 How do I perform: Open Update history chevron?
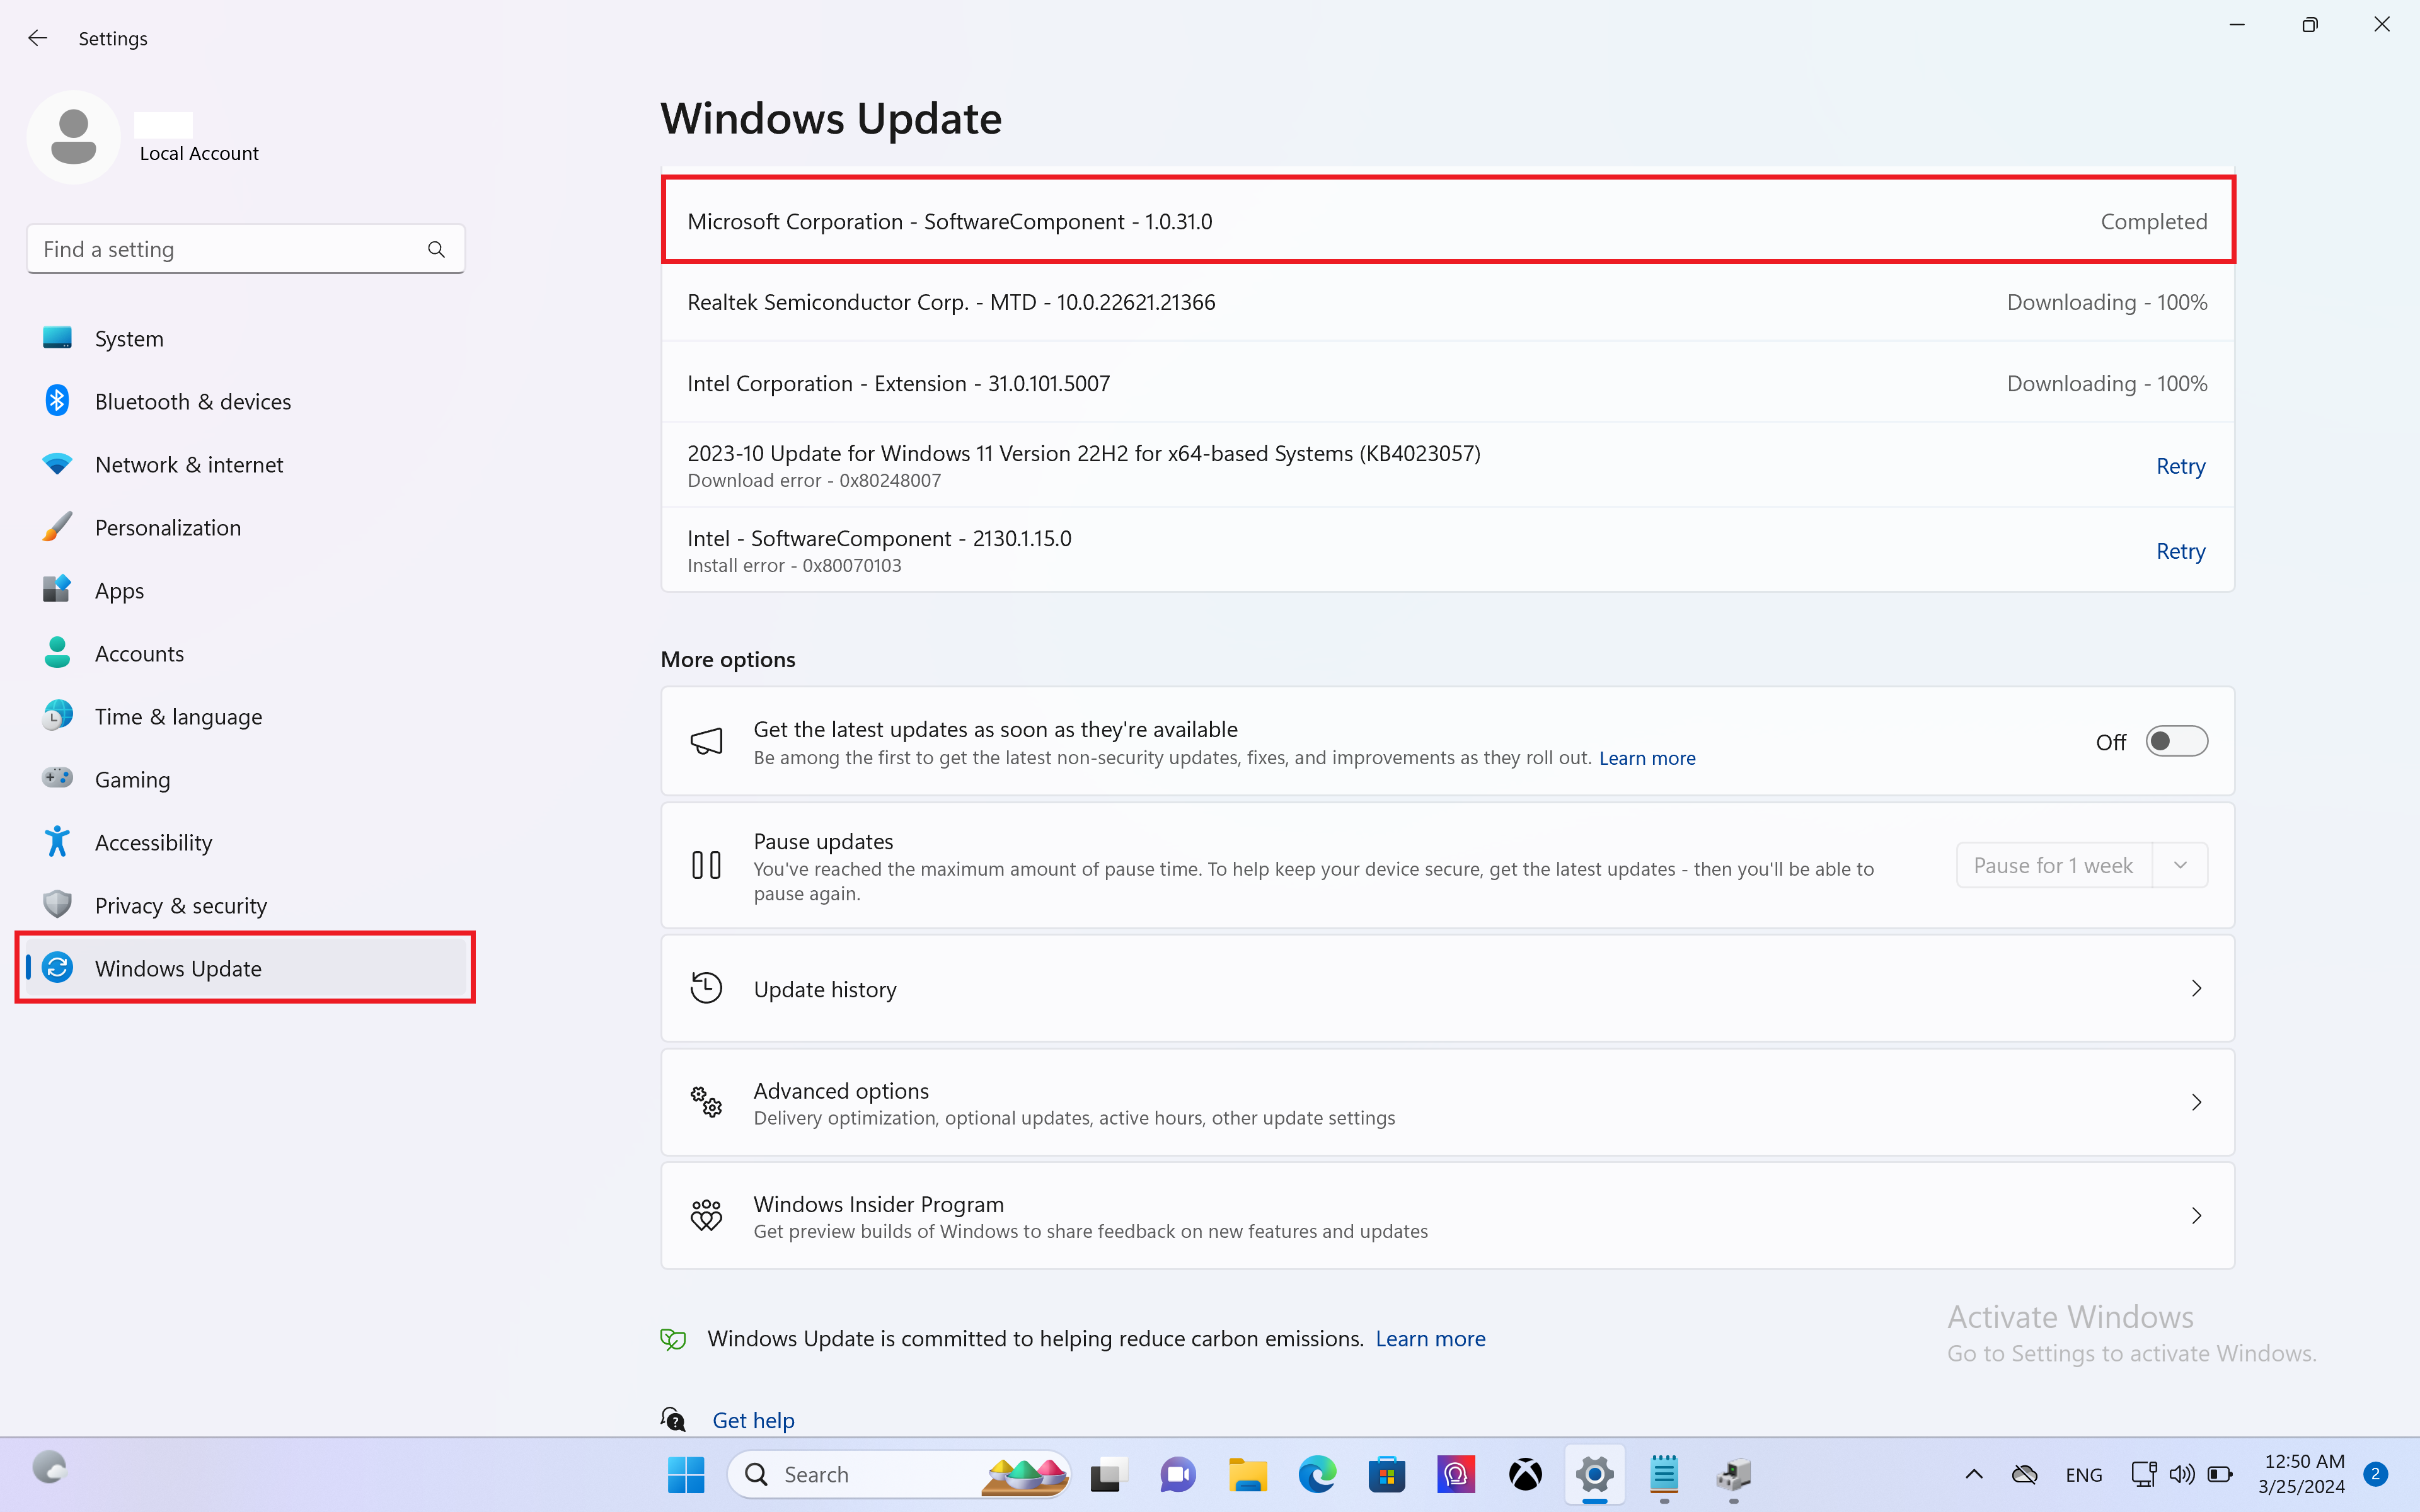[x=2196, y=988]
